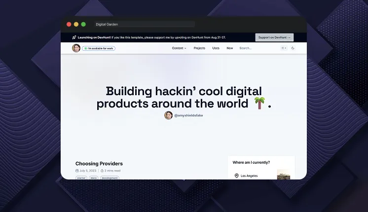
Task: Open the profile avatar in navbar
Action: [76, 48]
